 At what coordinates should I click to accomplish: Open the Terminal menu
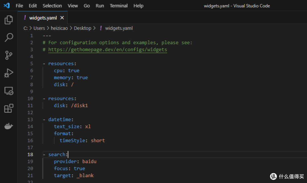click(119, 6)
